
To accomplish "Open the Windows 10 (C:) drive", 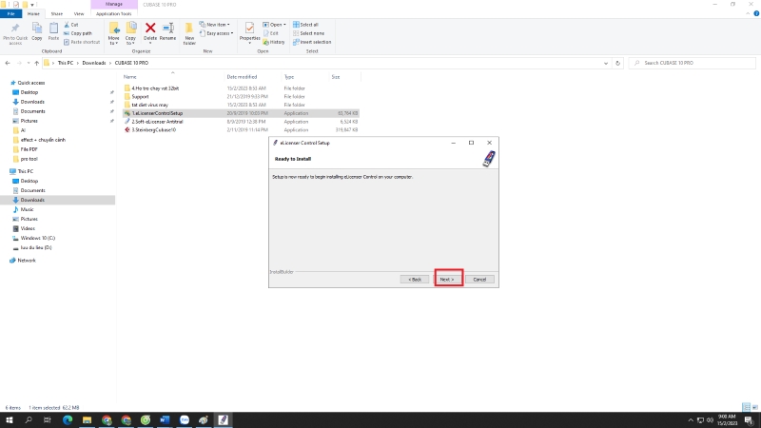I will (x=37, y=239).
